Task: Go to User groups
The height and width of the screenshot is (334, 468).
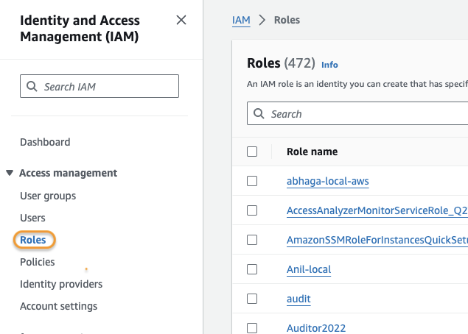Action: (48, 196)
